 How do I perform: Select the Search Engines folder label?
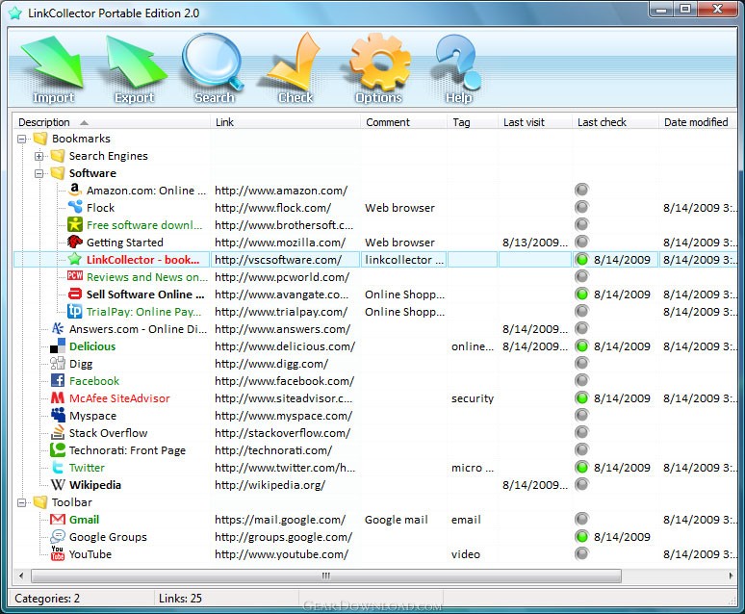tap(109, 156)
